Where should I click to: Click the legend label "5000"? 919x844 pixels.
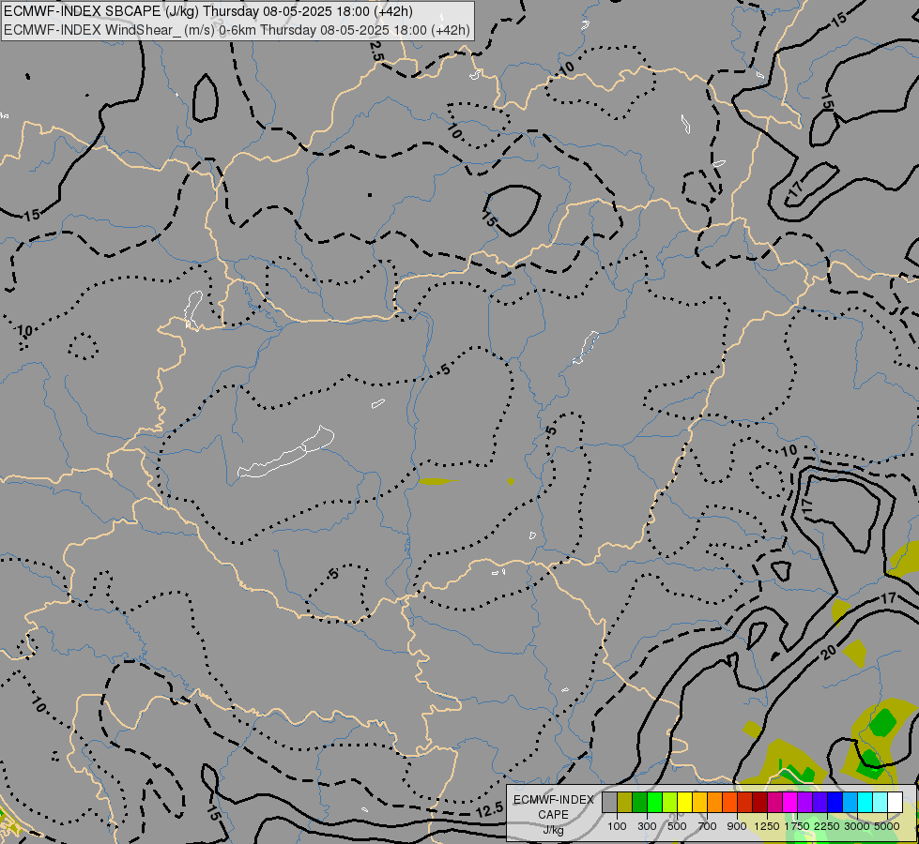pyautogui.click(x=887, y=826)
